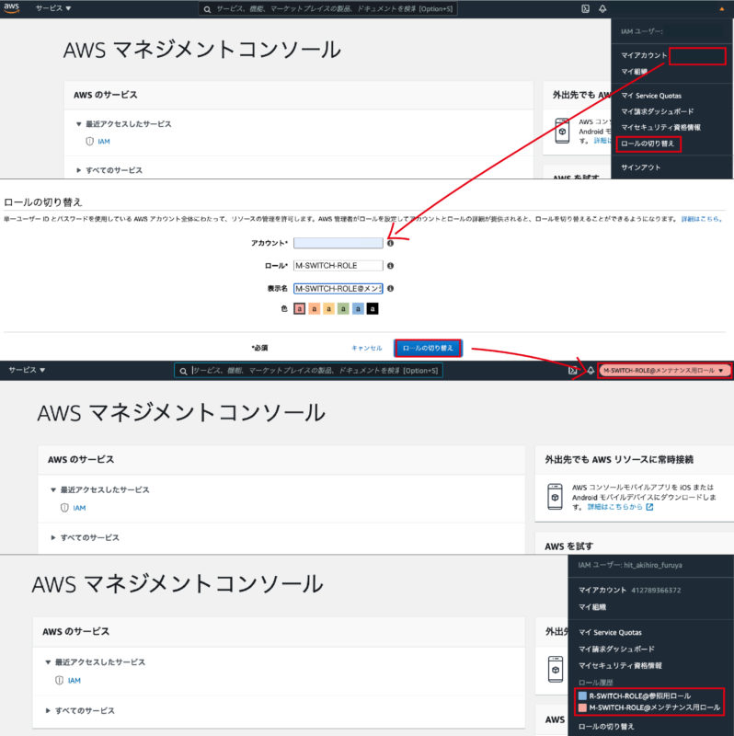Open notifications bell in the AWS-logo header
The height and width of the screenshot is (736, 734).
(x=602, y=8)
